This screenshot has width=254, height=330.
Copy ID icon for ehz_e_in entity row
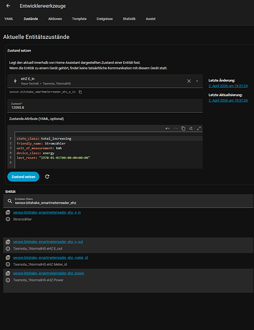pos(8,213)
